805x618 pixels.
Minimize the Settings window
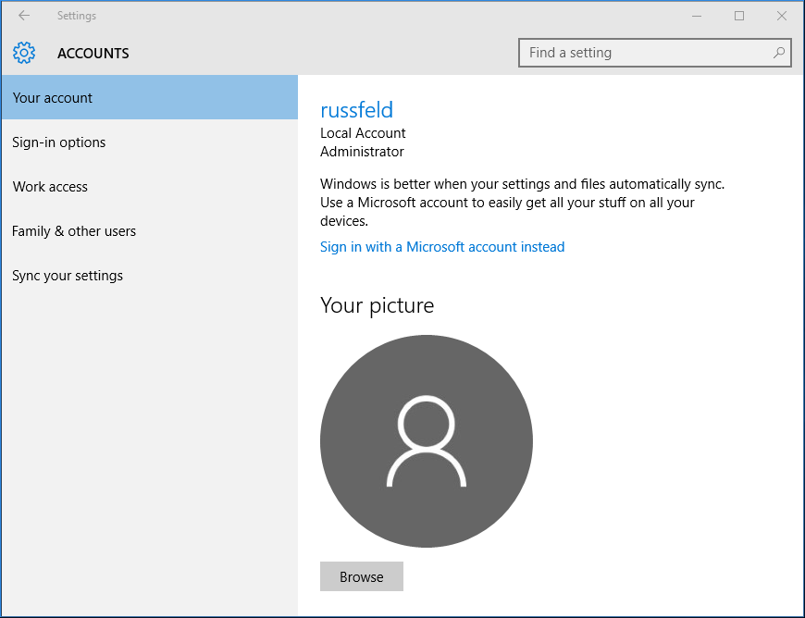click(697, 16)
